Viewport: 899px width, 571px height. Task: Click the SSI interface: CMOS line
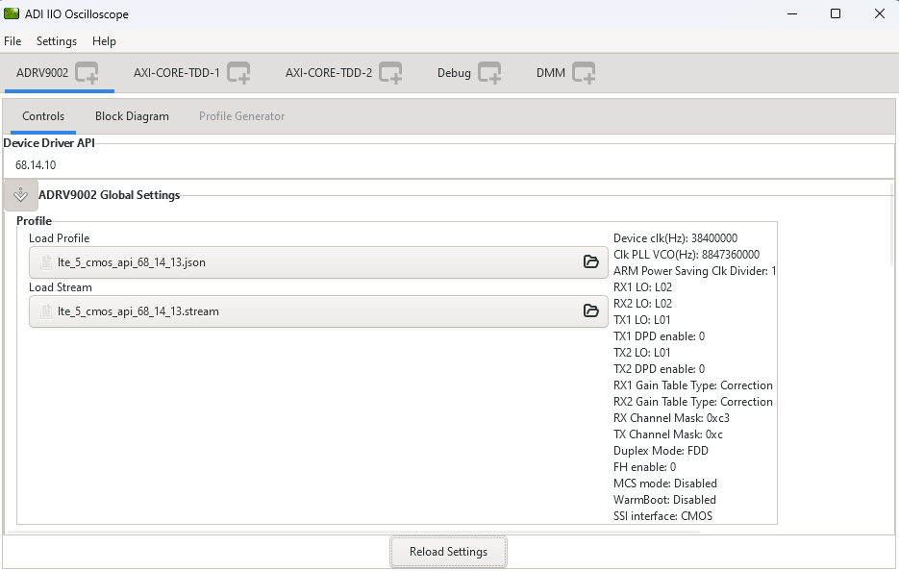pos(662,516)
